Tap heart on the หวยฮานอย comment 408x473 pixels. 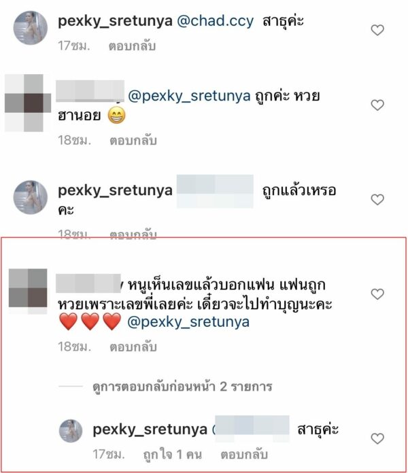(x=377, y=105)
